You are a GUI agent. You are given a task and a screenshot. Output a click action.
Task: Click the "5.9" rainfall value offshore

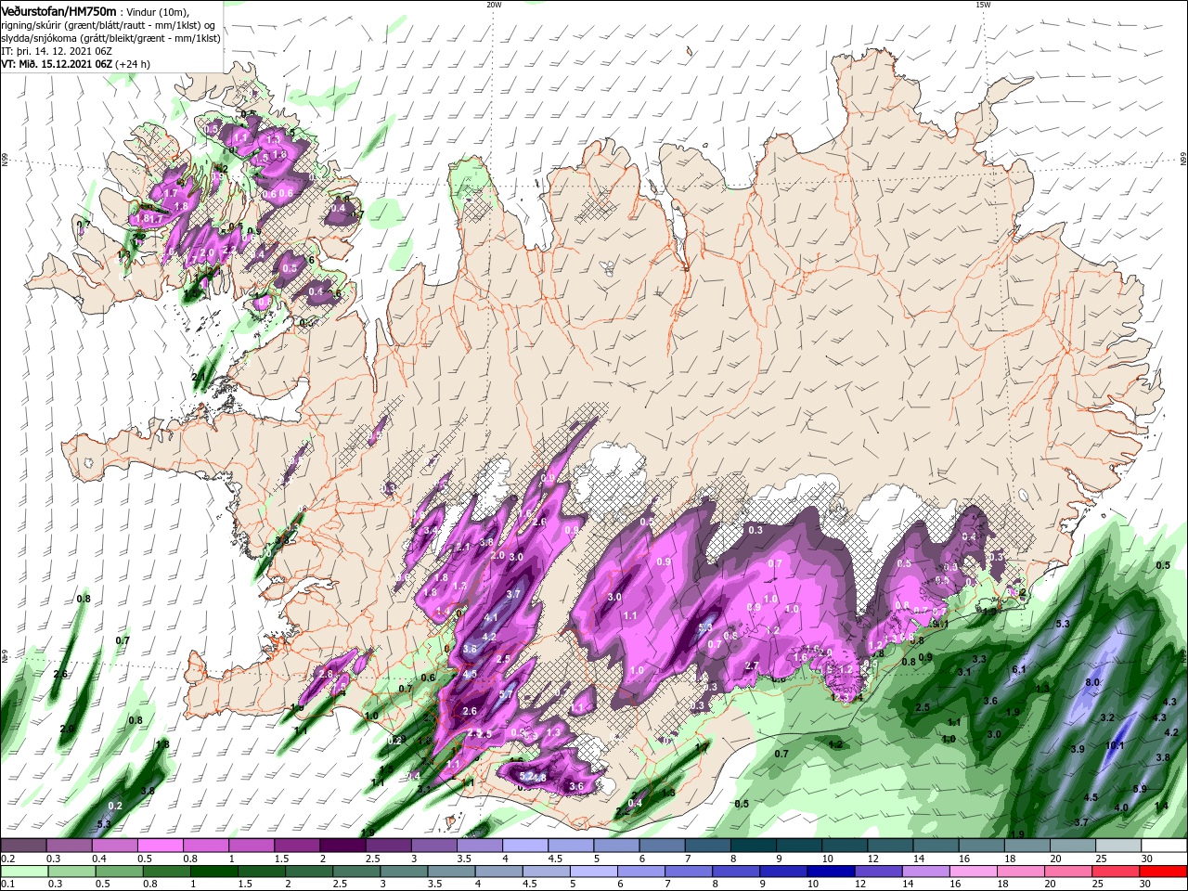1141,789
